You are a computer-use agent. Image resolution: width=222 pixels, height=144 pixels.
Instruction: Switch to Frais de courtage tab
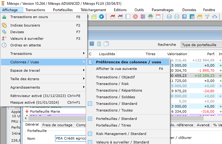click(57, 125)
